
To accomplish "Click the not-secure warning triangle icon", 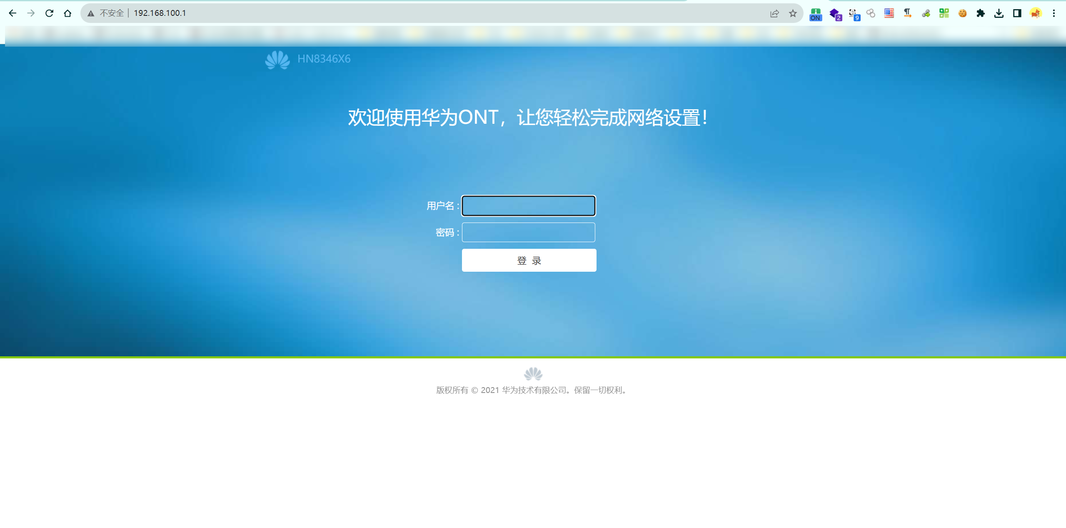I will pos(91,13).
